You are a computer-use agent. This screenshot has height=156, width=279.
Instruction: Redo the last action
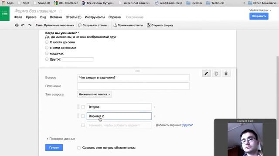[30, 25]
